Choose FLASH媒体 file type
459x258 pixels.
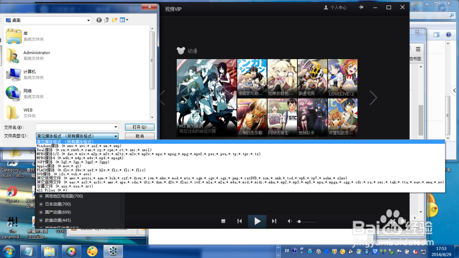coord(241,170)
